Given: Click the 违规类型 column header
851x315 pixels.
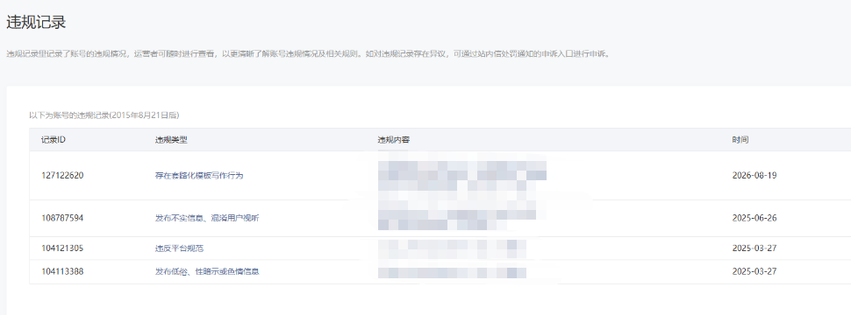Looking at the screenshot, I should point(171,140).
